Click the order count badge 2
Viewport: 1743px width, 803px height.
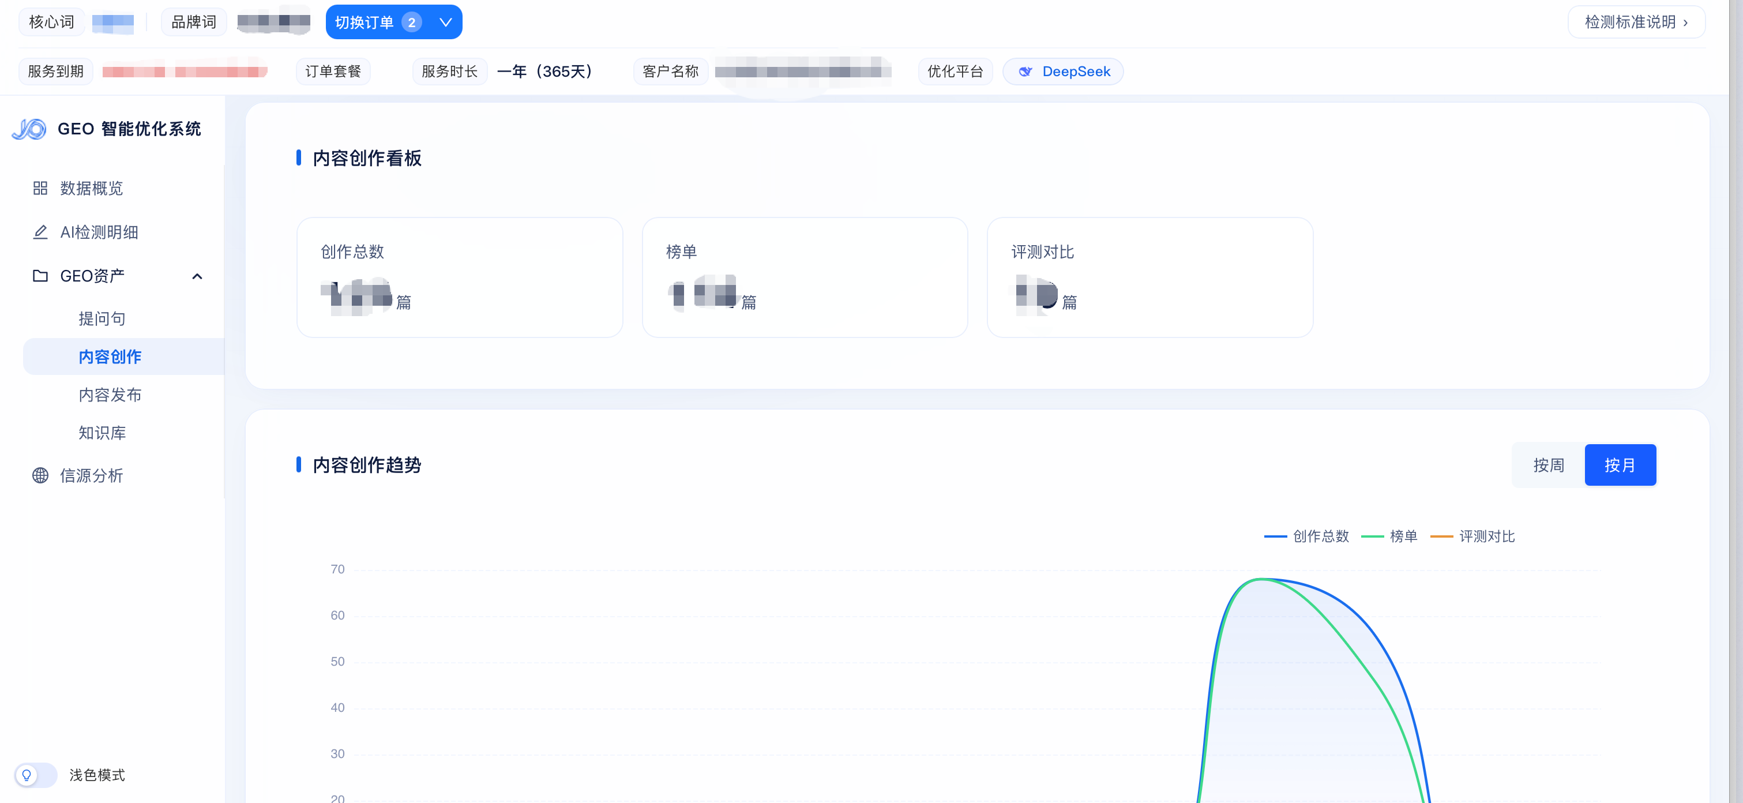(411, 22)
